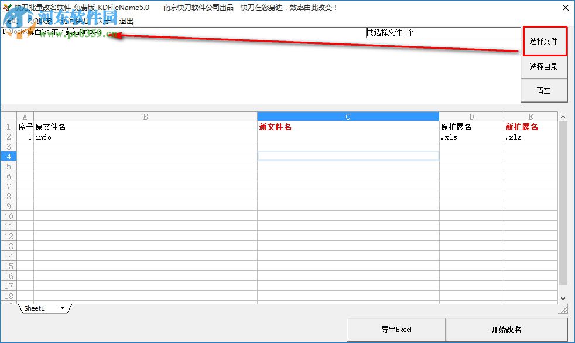Screen dimensions: 575x343
Task: Click the vertical scrollbar up arrow
Action: tap(563, 116)
